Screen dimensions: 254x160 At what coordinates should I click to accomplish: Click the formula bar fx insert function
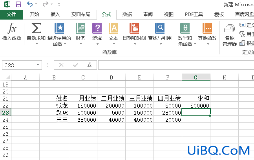click(x=90, y=65)
